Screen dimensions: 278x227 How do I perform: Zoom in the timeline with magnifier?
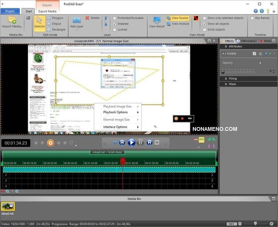point(8,191)
